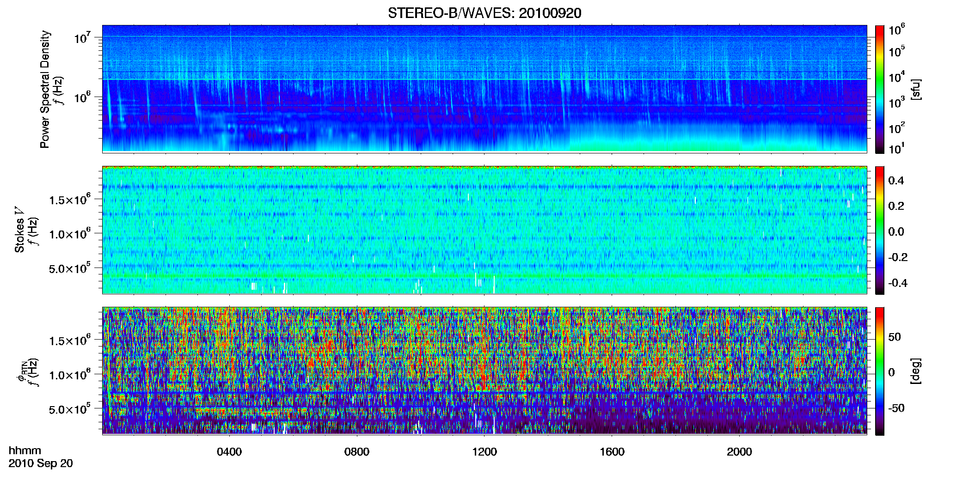
Task: Click the phi RTN spectrogram panel
Action: click(484, 371)
